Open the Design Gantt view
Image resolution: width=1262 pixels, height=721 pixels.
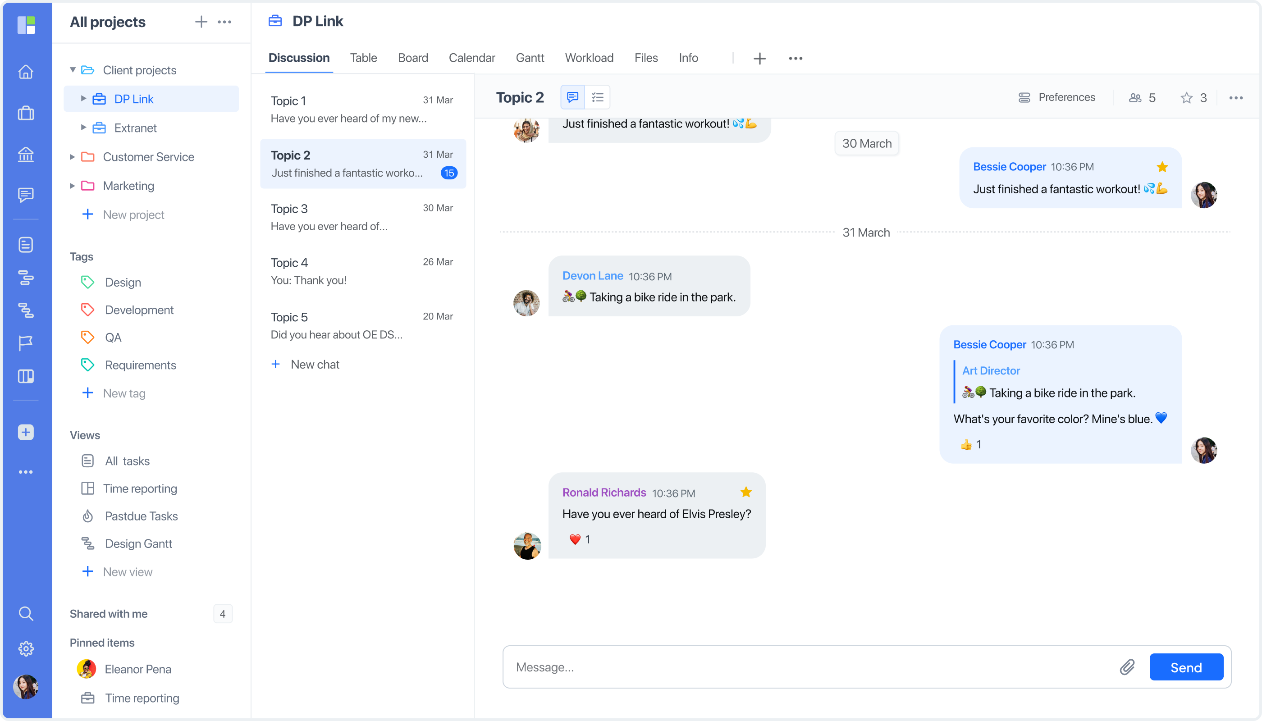tap(127, 544)
